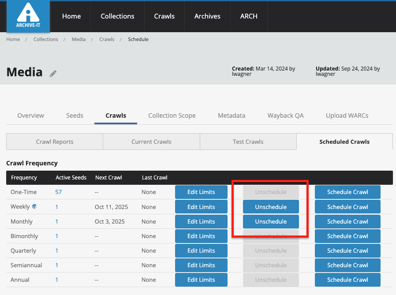Open Annual active seeds count link
Screen dimensions: 396x295
[56, 280]
